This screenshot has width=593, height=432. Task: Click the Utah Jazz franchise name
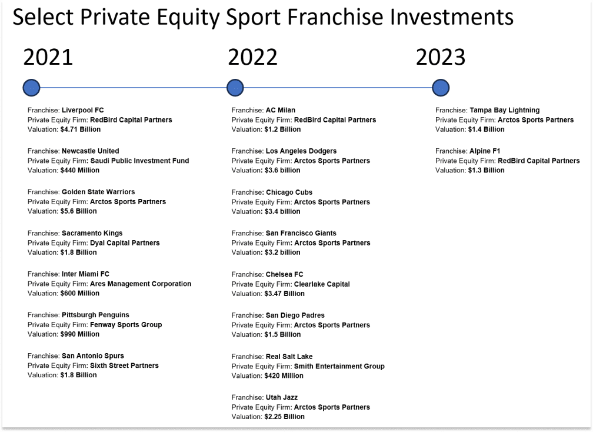(x=282, y=397)
